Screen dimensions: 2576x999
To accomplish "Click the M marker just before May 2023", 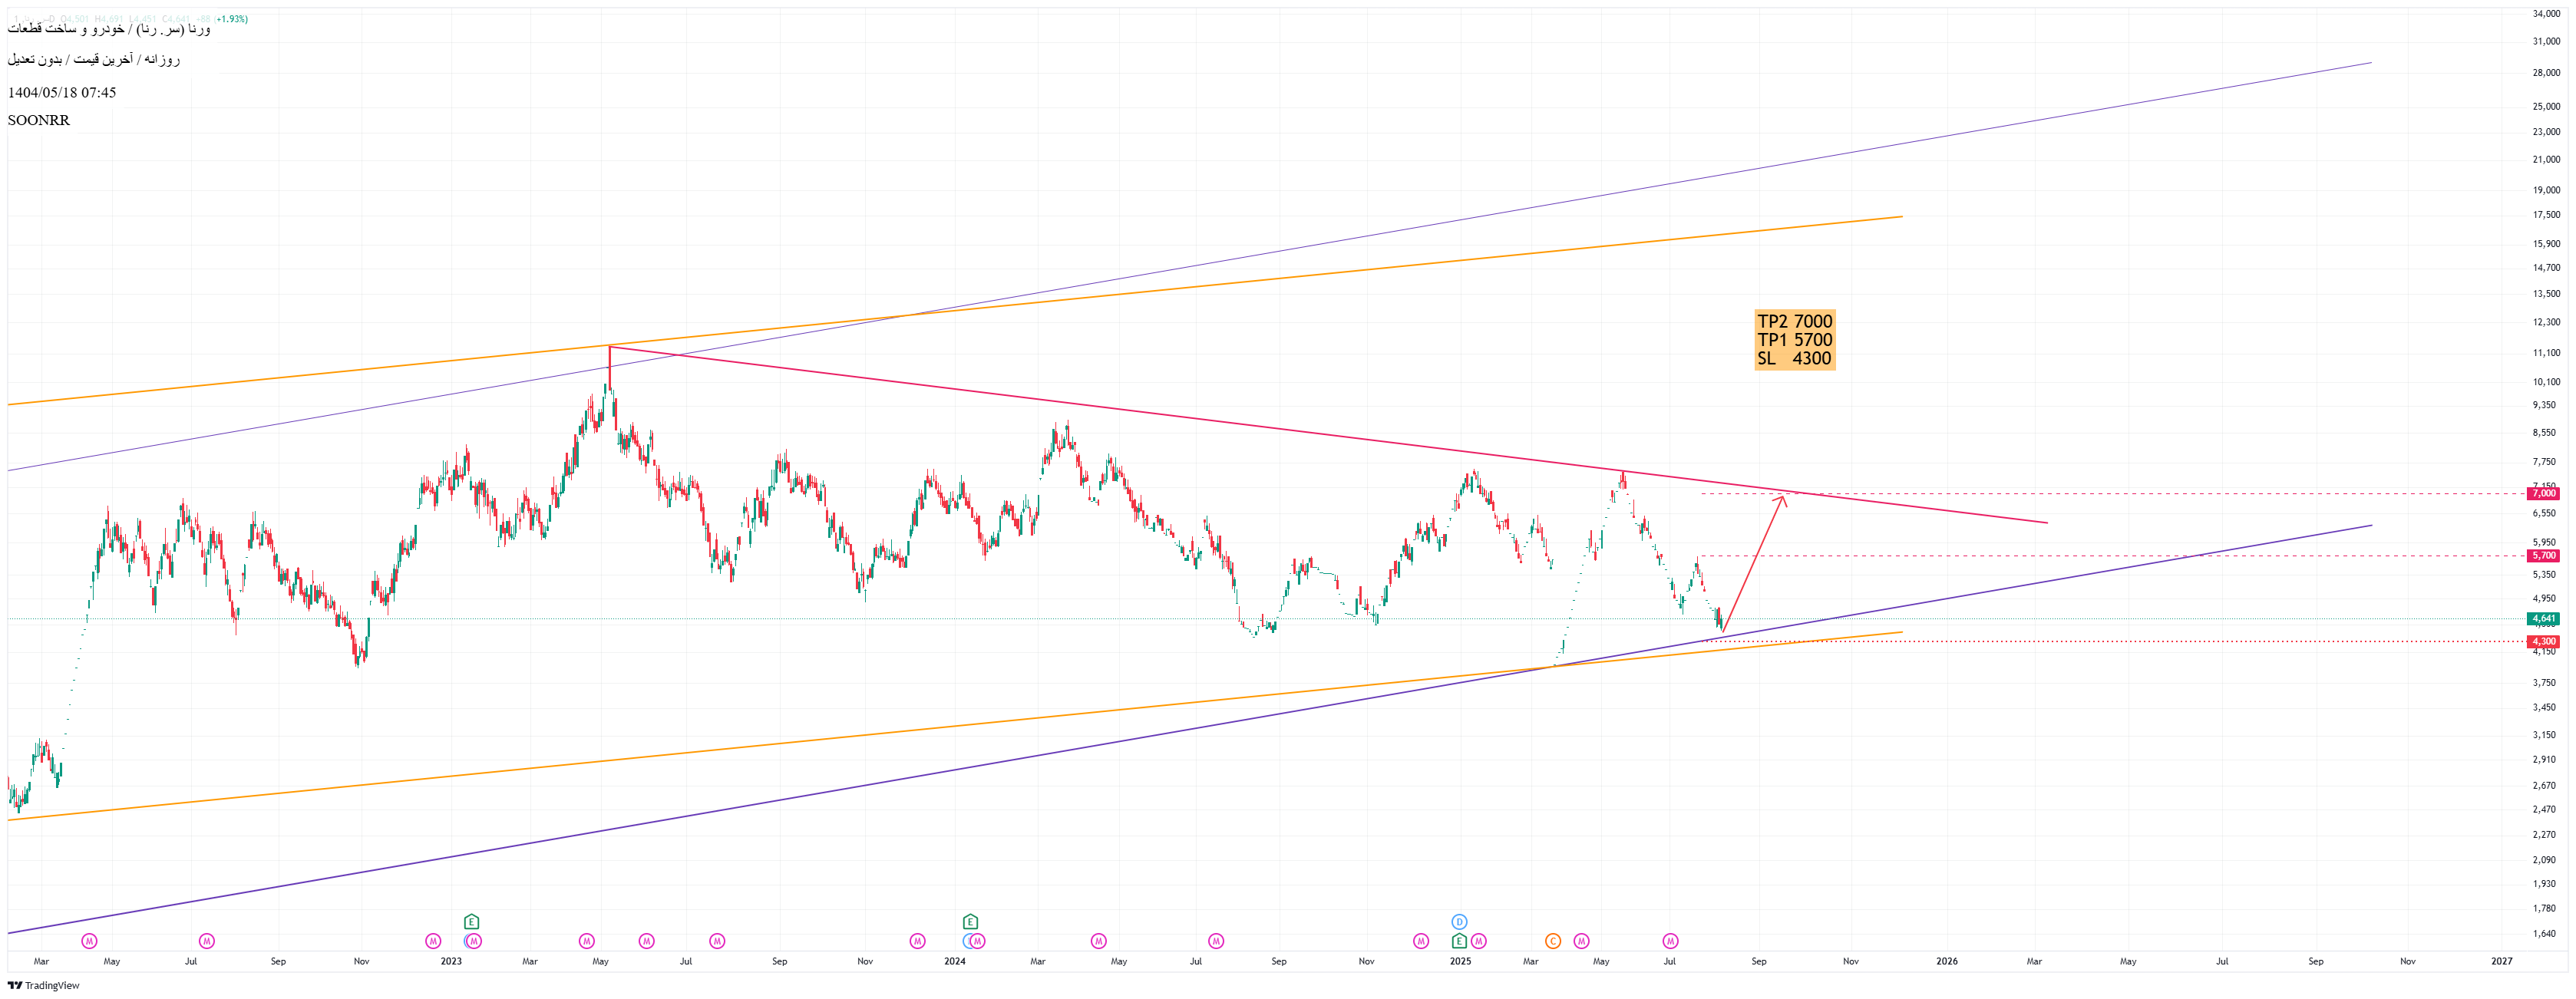I will coord(587,941).
